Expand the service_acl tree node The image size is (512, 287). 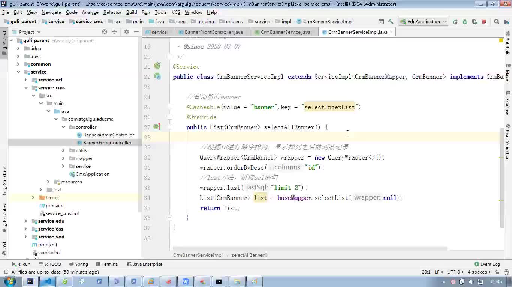click(x=26, y=80)
